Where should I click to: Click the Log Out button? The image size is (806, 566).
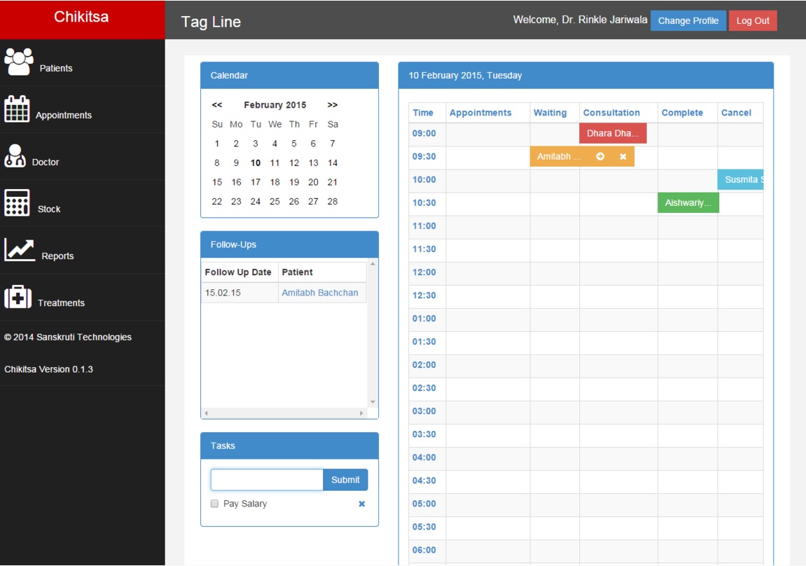(753, 20)
